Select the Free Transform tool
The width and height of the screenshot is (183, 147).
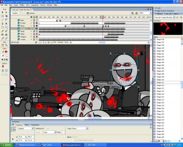point(2,16)
